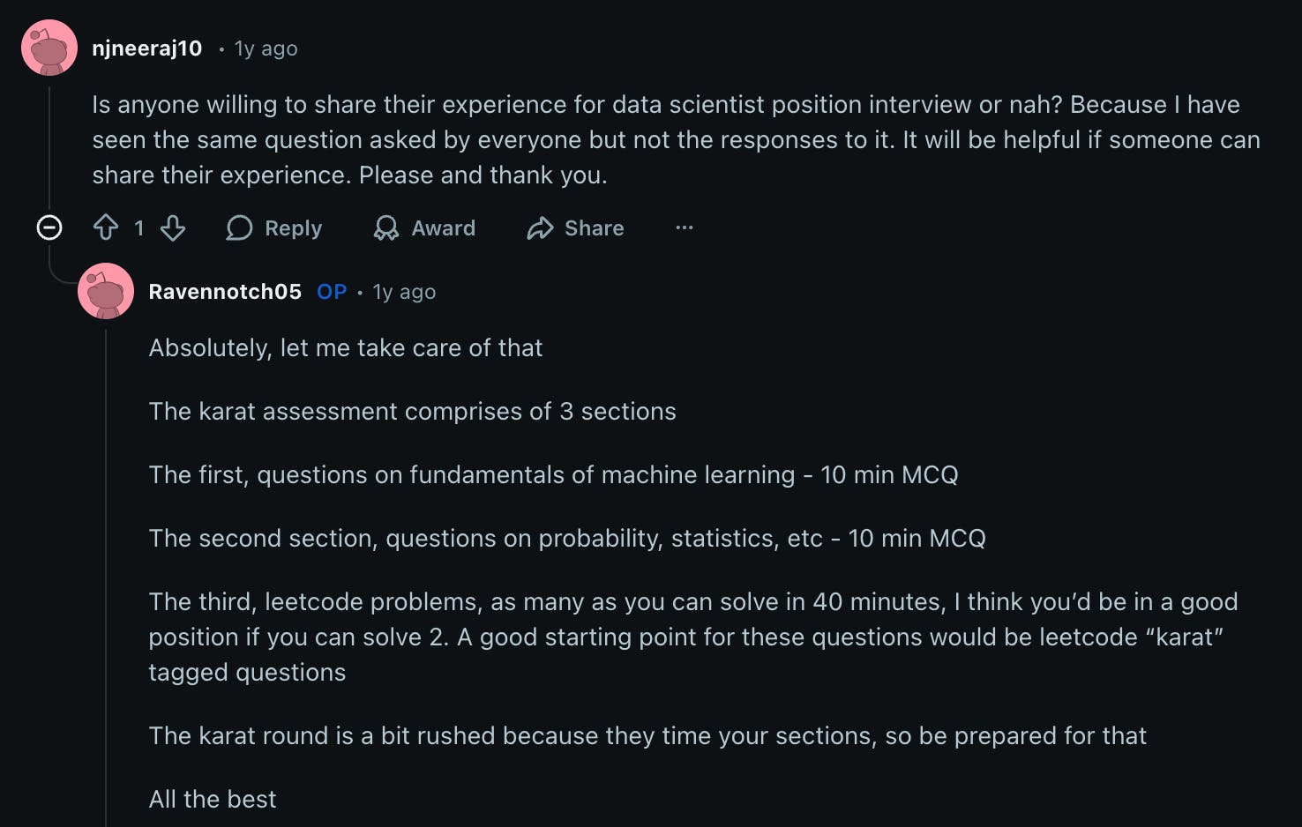
Task: Click the thread line beneath Ravennotch05's avatar
Action: [x=106, y=573]
